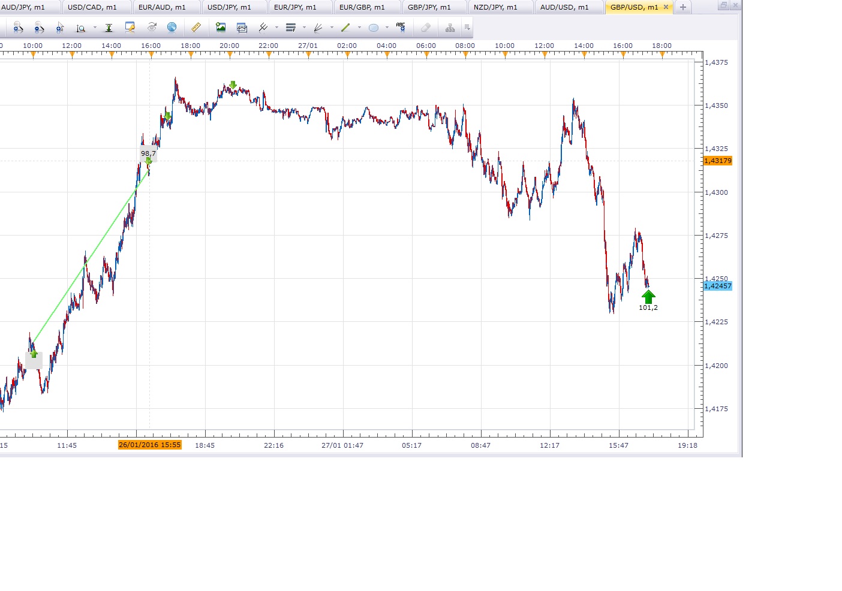
Task: Click the eraser tool icon
Action: (426, 28)
